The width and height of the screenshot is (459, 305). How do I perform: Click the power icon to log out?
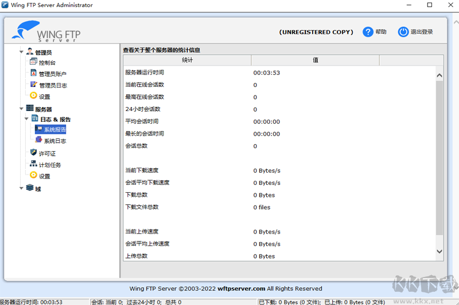403,32
